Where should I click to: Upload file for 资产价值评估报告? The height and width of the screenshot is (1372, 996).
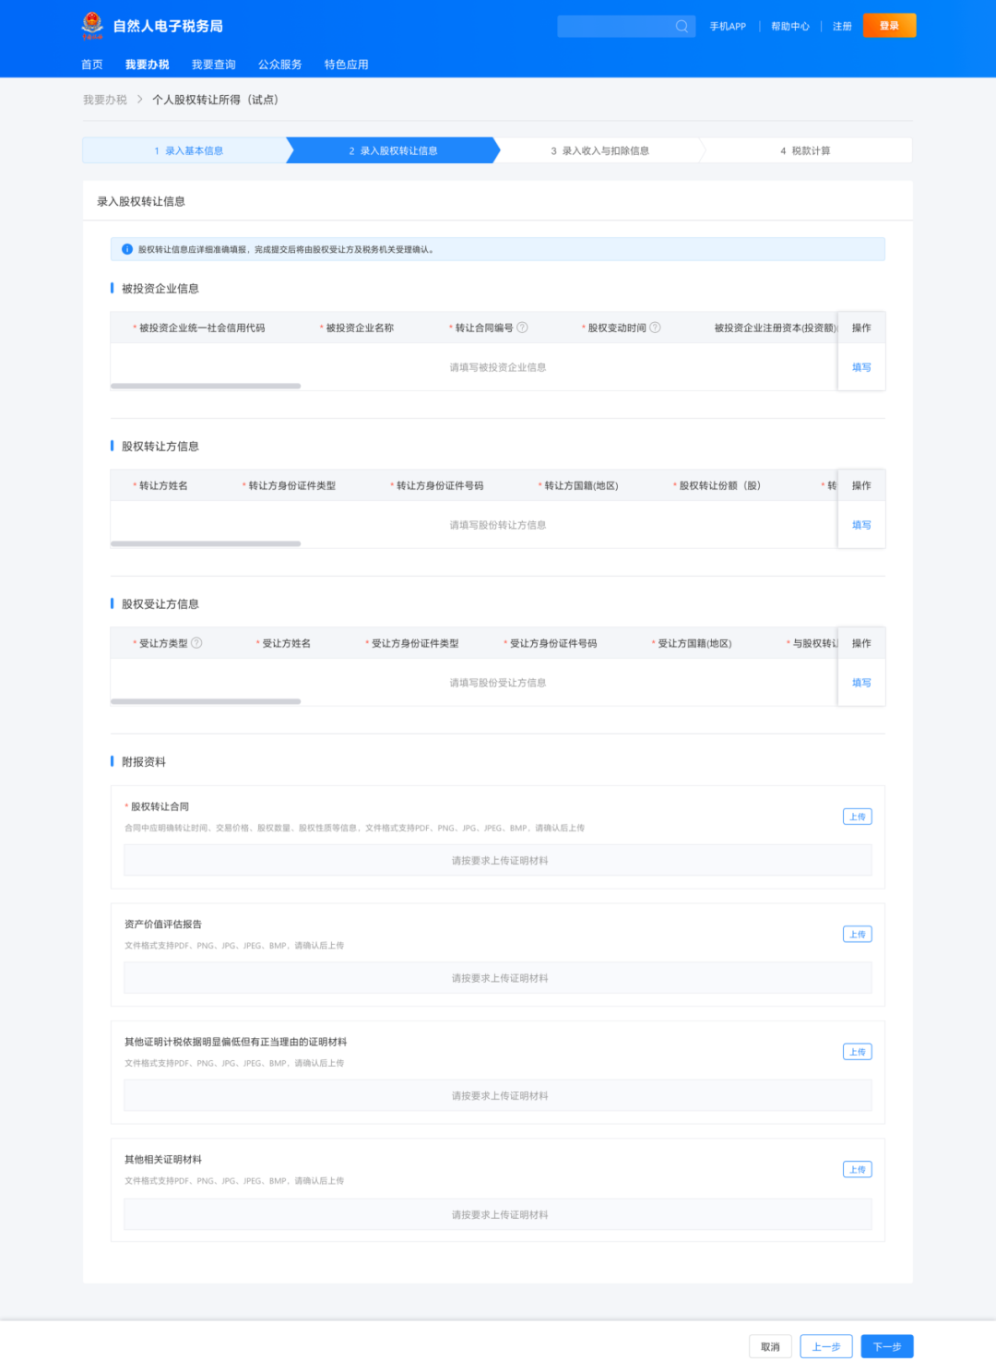[x=857, y=934]
